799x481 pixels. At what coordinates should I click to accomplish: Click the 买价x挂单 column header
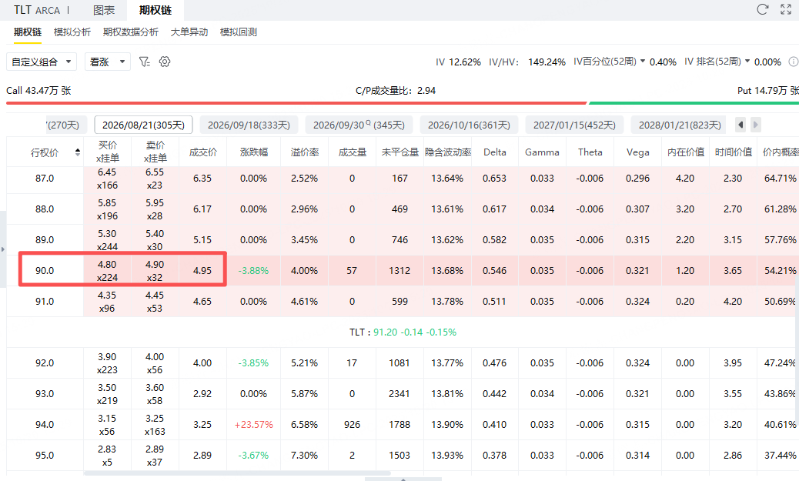tap(108, 152)
